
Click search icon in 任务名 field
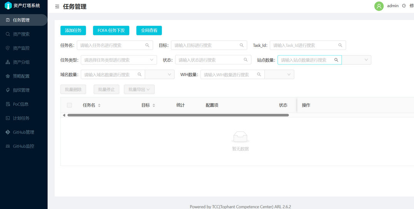(147, 45)
